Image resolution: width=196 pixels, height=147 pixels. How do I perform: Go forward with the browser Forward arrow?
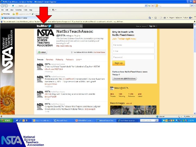click(x=6, y=6)
